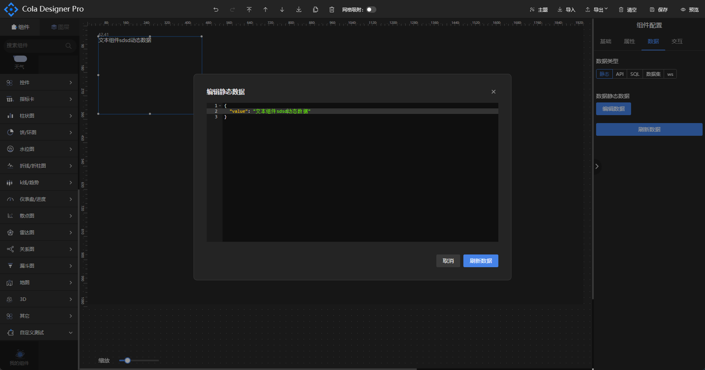Click the delete trash icon in toolbar

[x=332, y=10]
